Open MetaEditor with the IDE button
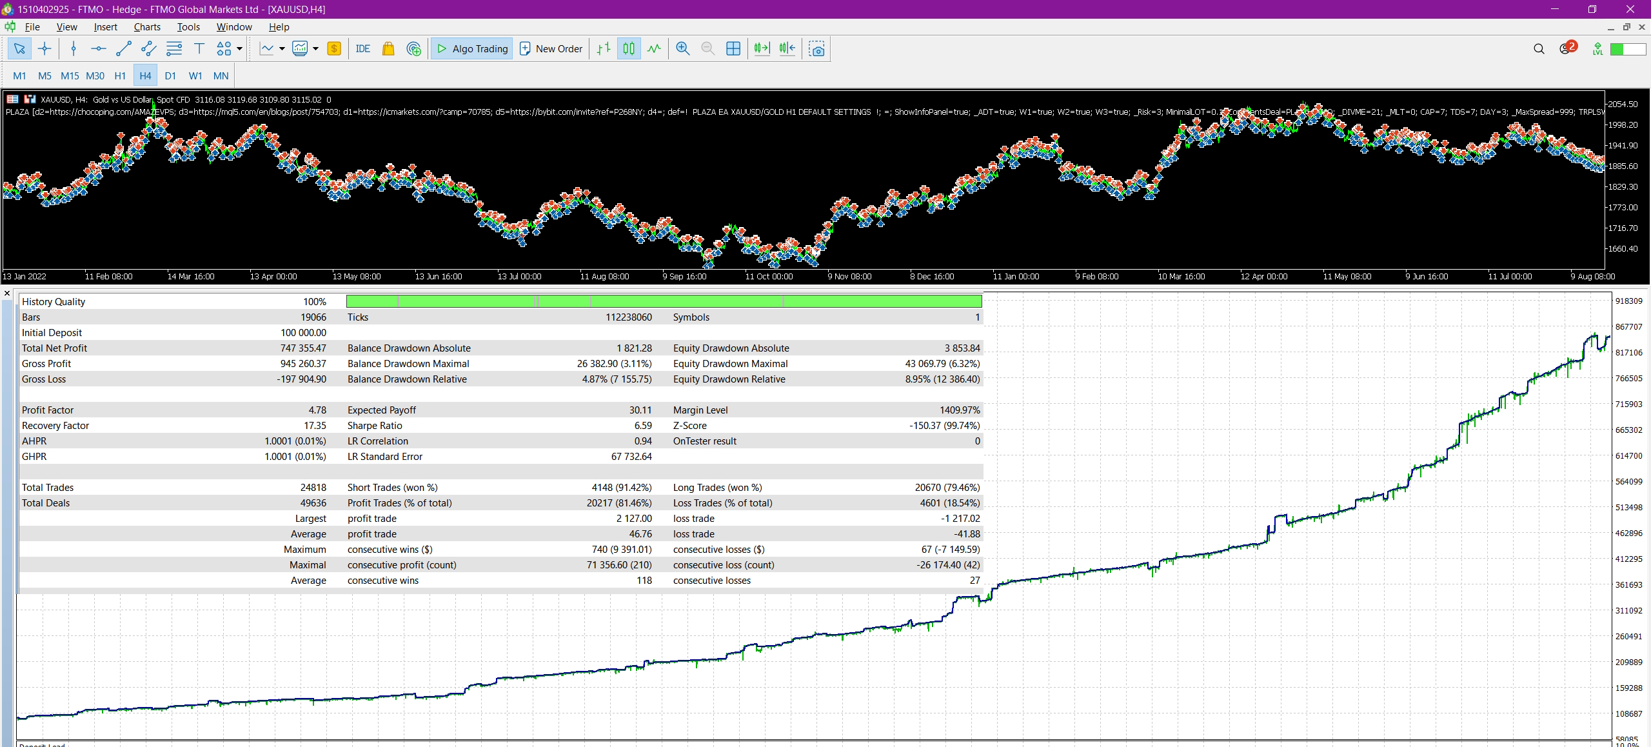This screenshot has height=747, width=1651. tap(363, 48)
